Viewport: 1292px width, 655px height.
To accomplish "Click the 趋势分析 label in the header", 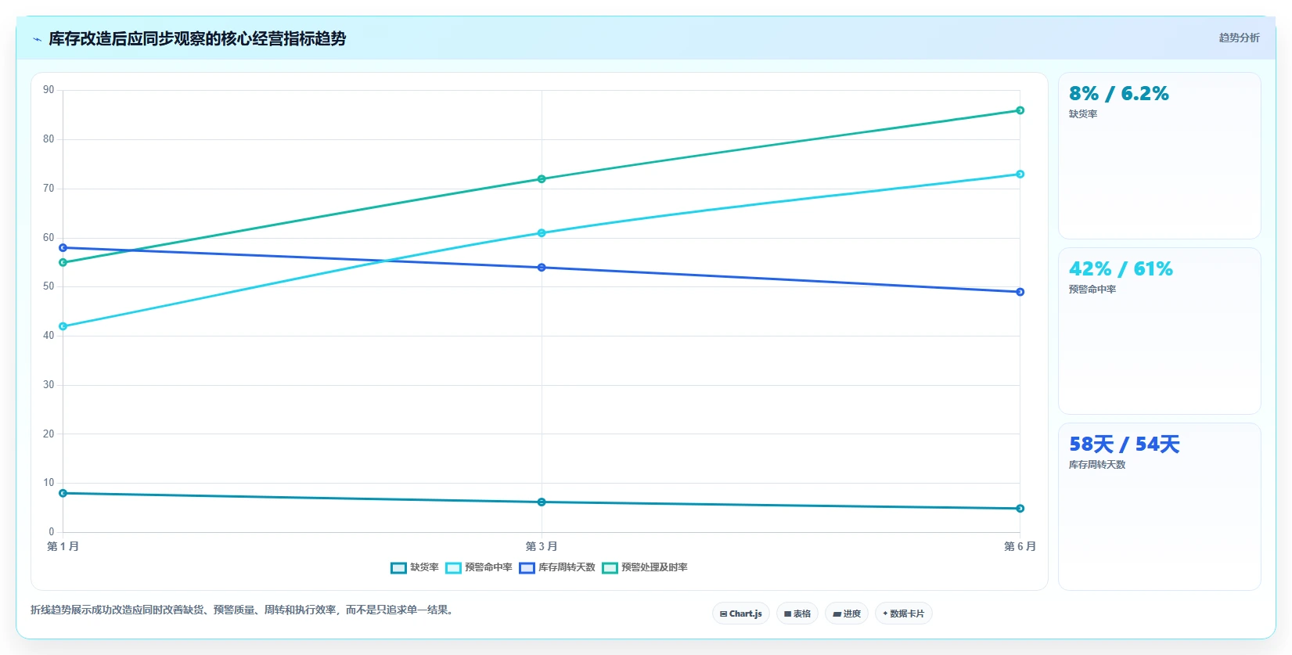I will click(x=1239, y=38).
